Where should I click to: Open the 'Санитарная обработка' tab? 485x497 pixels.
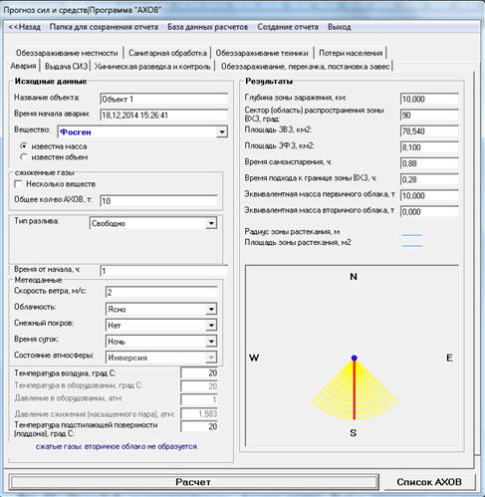pyautogui.click(x=167, y=53)
